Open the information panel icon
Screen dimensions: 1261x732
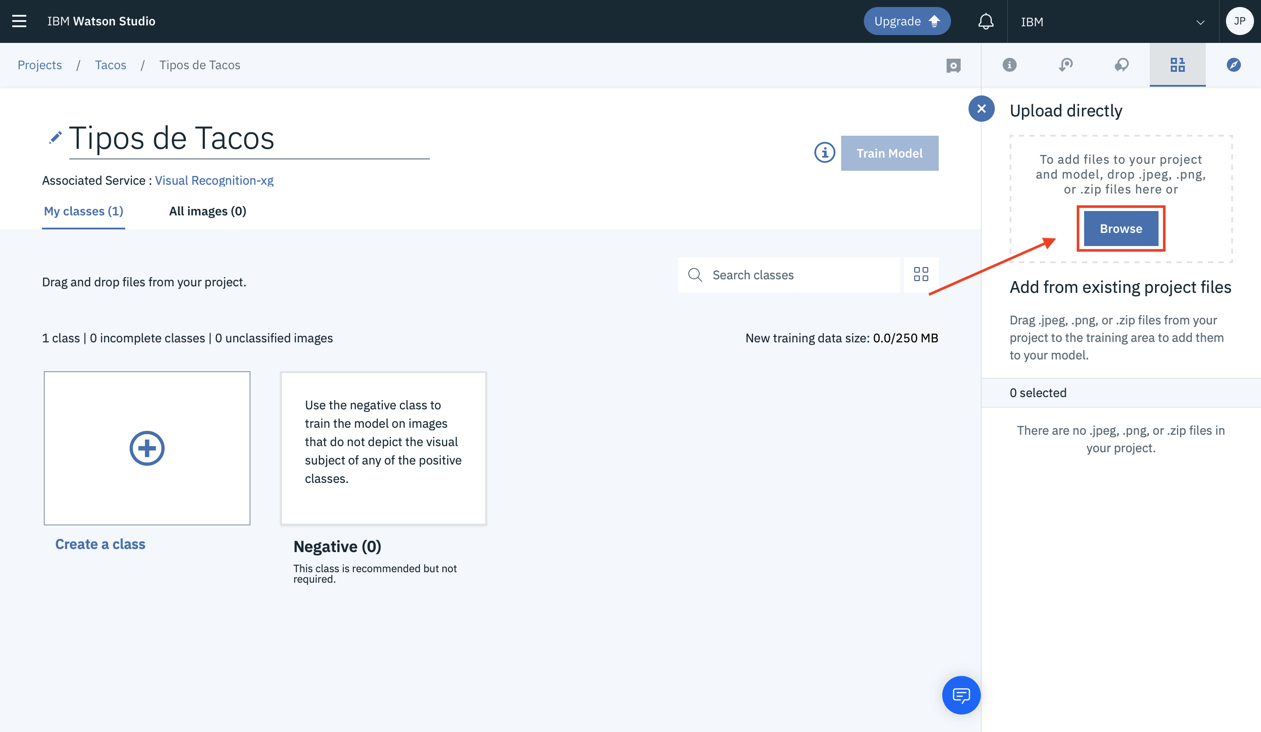coord(1009,65)
